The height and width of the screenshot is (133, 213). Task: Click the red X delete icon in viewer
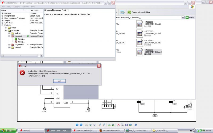point(118,125)
